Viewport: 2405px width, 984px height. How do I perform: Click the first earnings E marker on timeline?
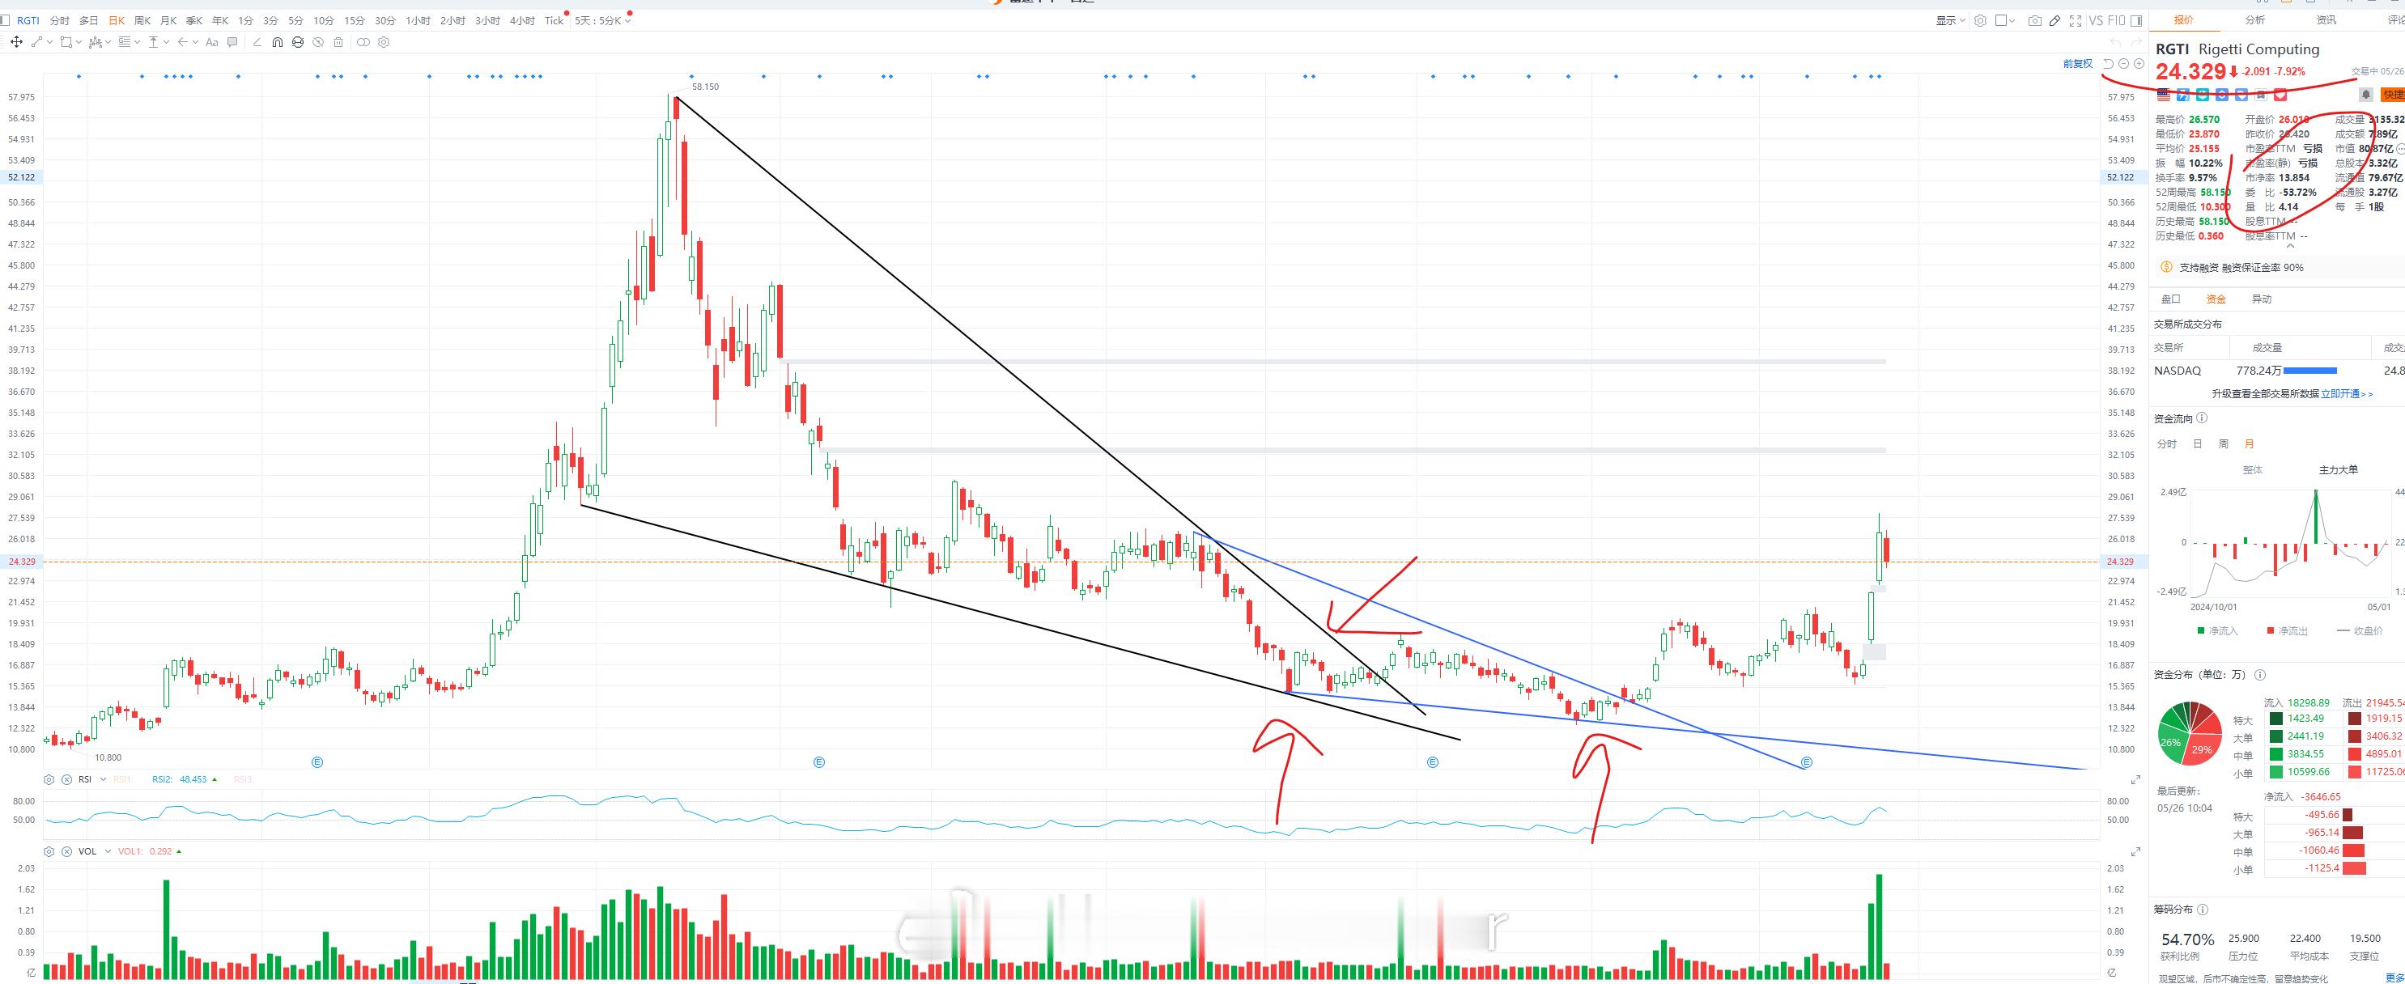click(x=317, y=761)
